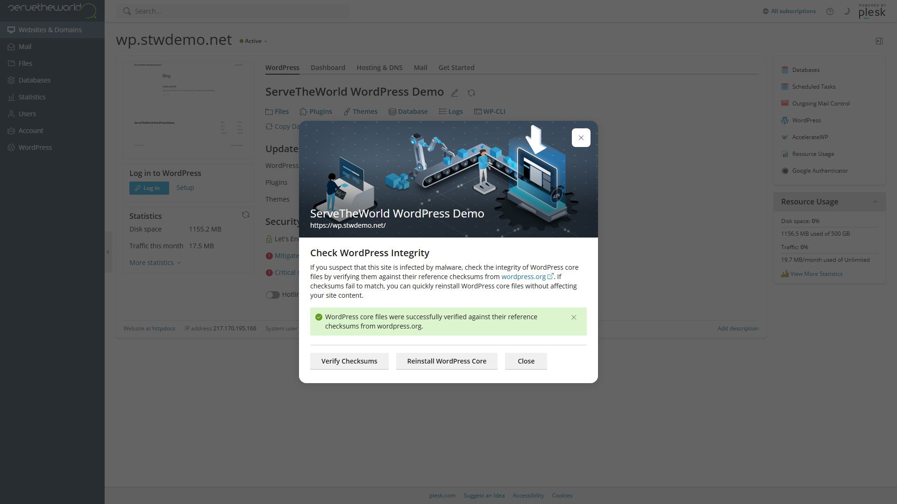The height and width of the screenshot is (504, 897).
Task: Refresh site info next to title
Action: 471,93
